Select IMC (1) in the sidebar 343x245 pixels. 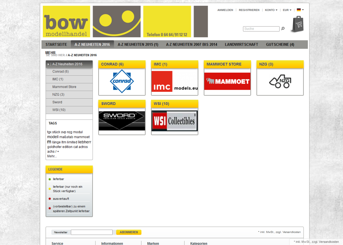click(x=69, y=79)
